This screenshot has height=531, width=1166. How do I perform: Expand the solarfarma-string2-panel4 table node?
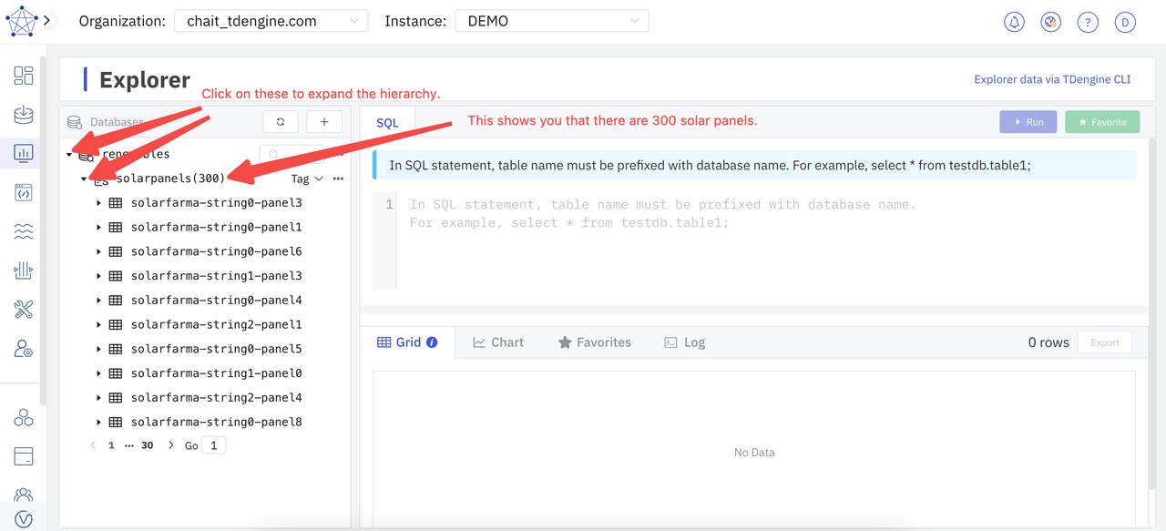pyautogui.click(x=98, y=398)
